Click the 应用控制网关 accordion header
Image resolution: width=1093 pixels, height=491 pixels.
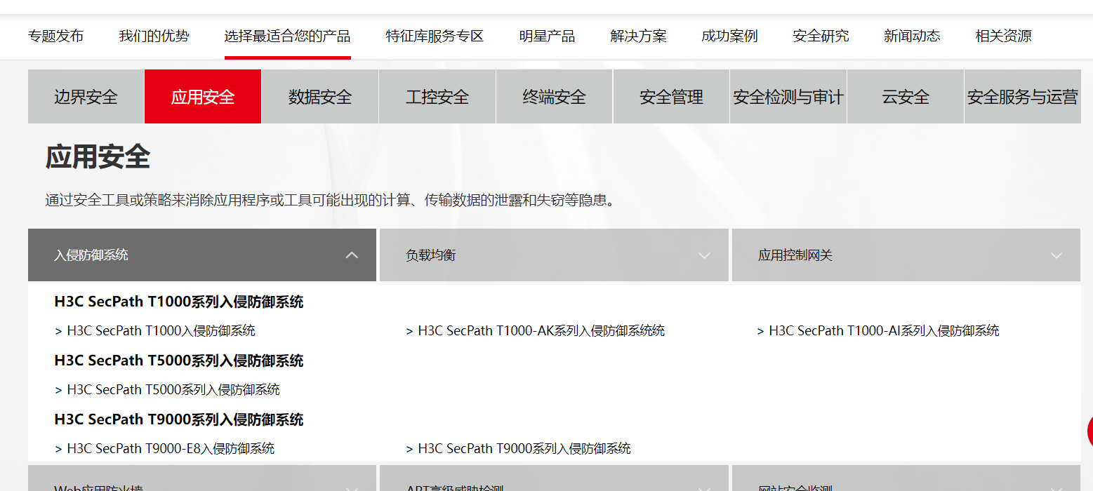pyautogui.click(x=906, y=255)
